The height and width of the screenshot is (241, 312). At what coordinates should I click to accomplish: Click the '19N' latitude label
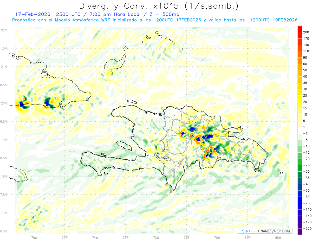click(x=4, y=140)
